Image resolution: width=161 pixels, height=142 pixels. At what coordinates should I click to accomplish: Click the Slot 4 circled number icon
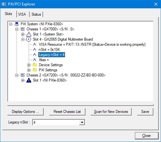pos(29,39)
